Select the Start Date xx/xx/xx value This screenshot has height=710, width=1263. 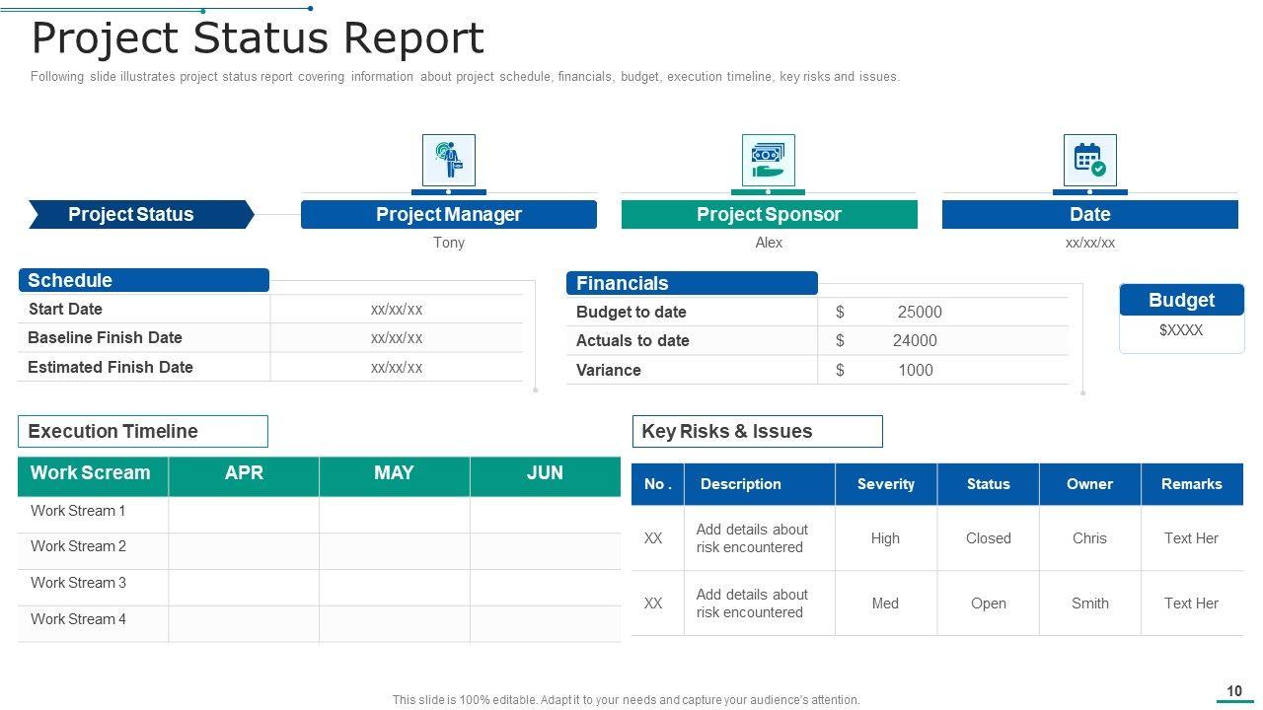click(397, 309)
